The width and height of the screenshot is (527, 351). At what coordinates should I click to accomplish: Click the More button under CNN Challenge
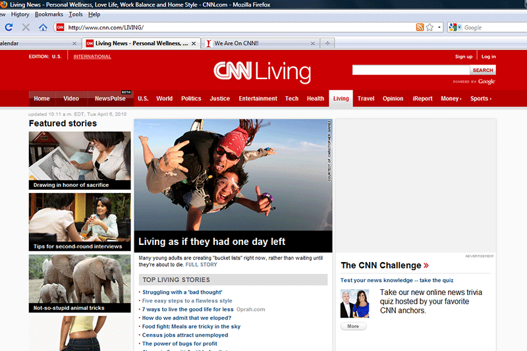(x=353, y=326)
